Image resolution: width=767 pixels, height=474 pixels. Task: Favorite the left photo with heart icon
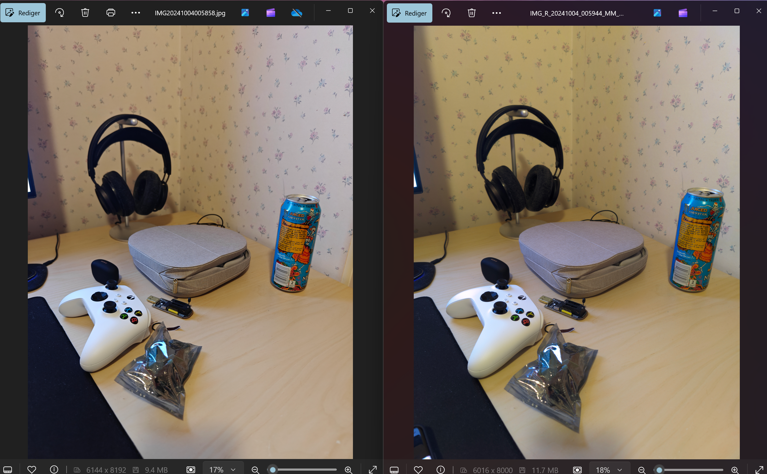tap(32, 469)
